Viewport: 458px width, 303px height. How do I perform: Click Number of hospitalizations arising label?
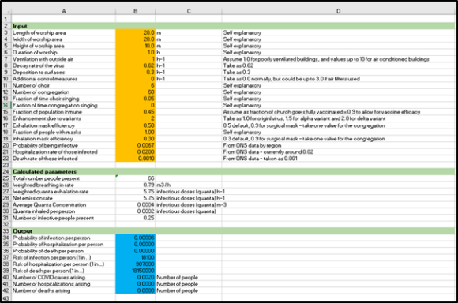(x=51, y=284)
